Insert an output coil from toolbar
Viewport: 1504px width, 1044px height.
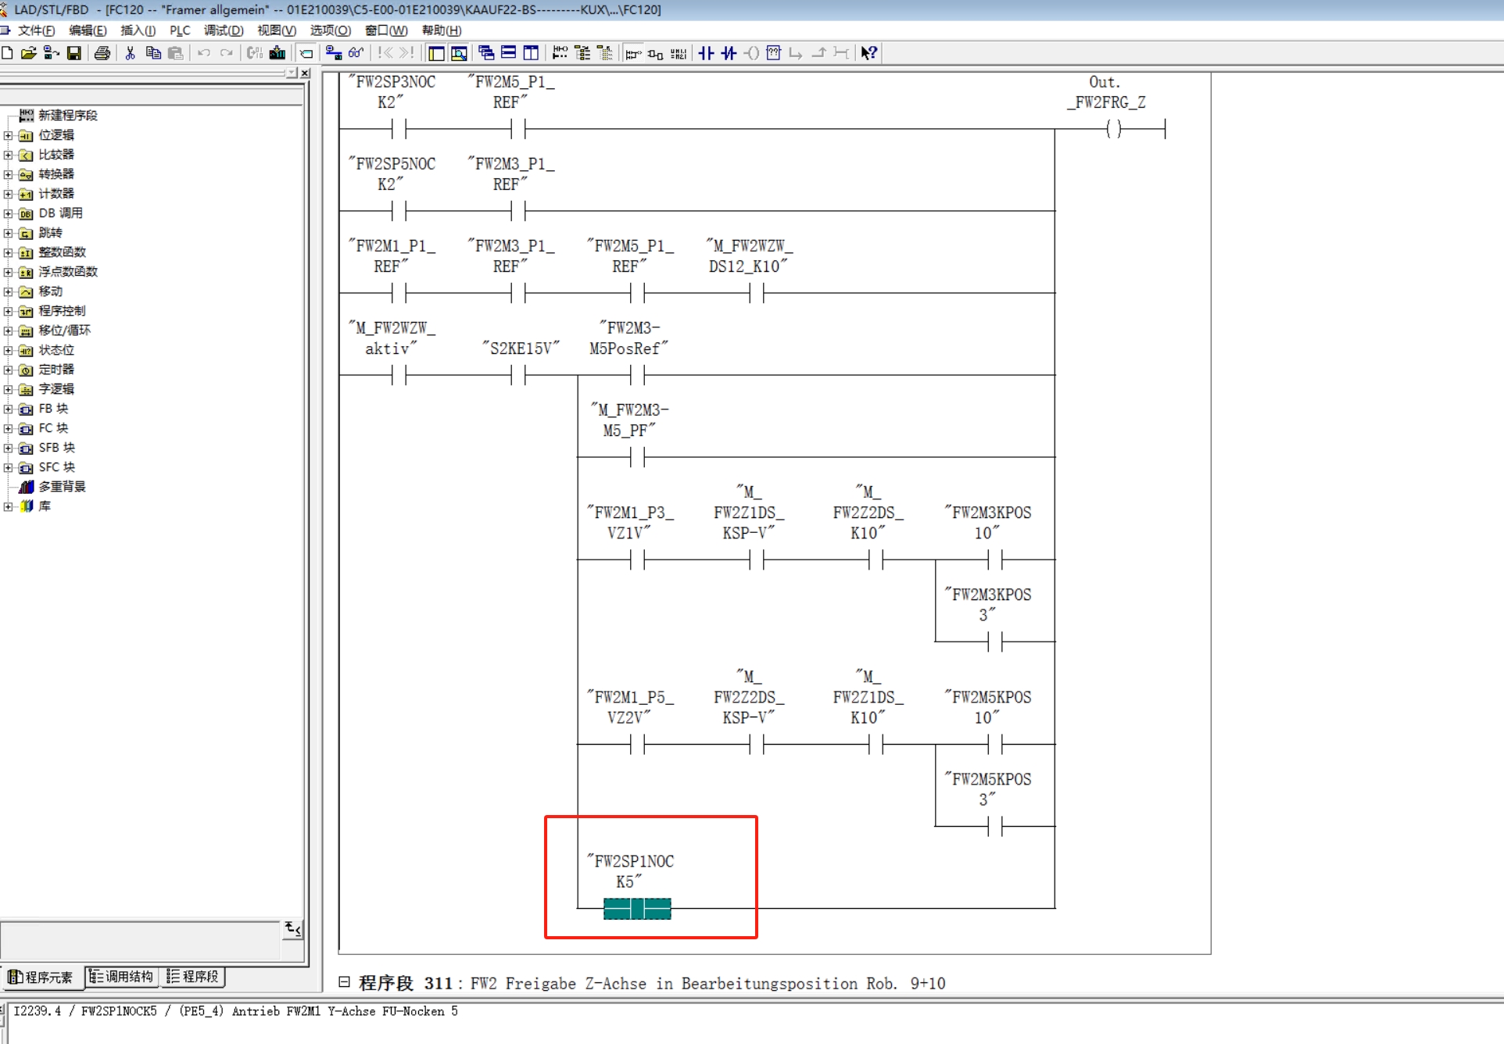point(751,53)
